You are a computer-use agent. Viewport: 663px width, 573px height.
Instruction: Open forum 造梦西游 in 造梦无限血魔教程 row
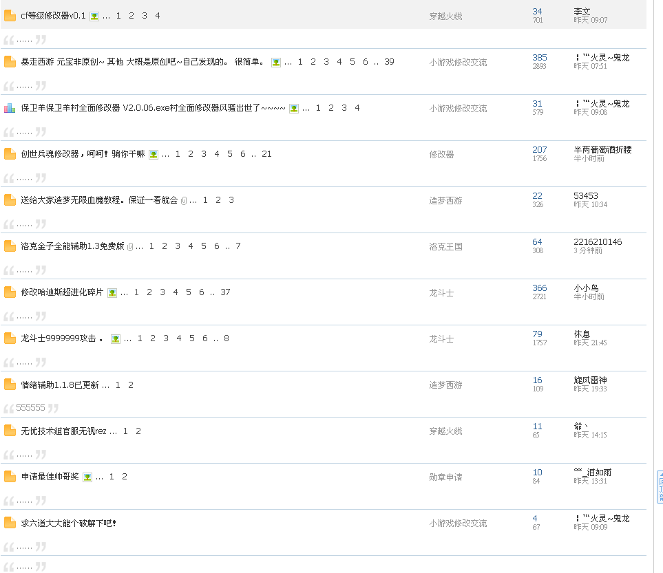(445, 201)
